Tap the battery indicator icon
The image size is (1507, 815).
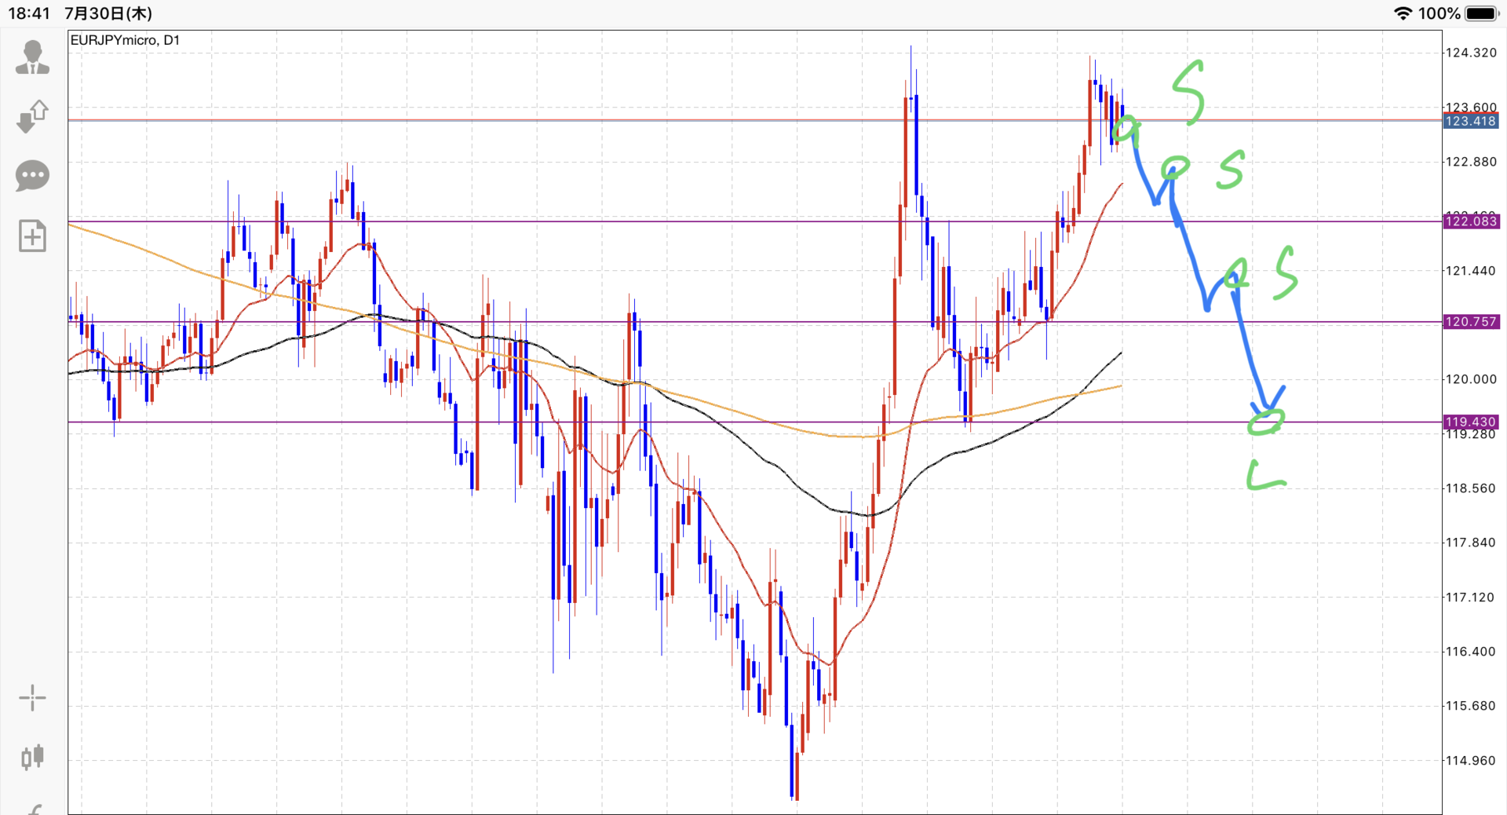coord(1483,13)
